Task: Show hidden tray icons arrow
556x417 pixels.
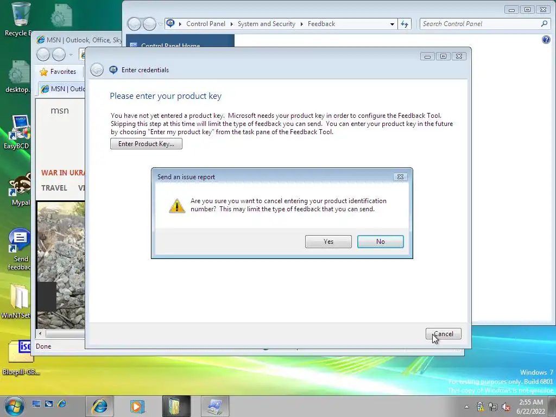Action: point(466,407)
